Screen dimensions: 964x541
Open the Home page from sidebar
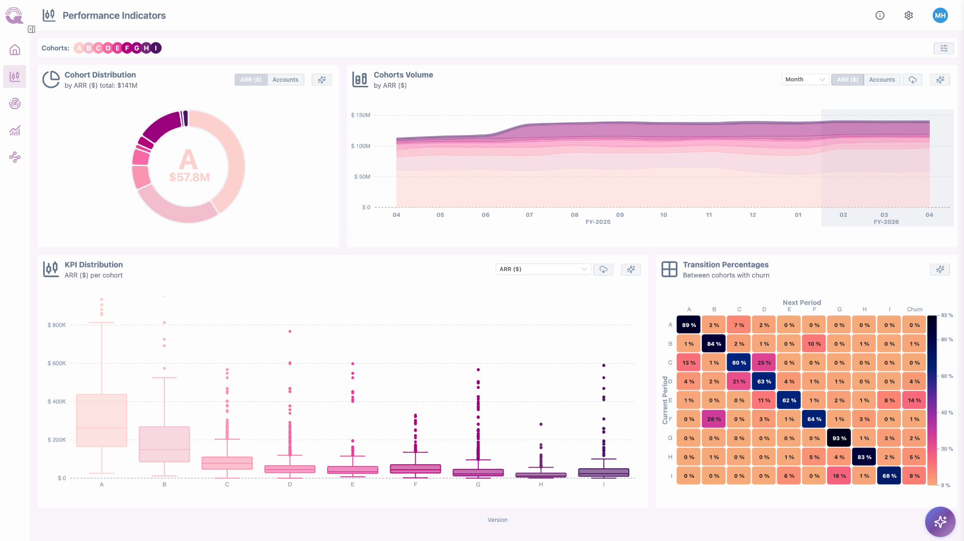[x=15, y=50]
